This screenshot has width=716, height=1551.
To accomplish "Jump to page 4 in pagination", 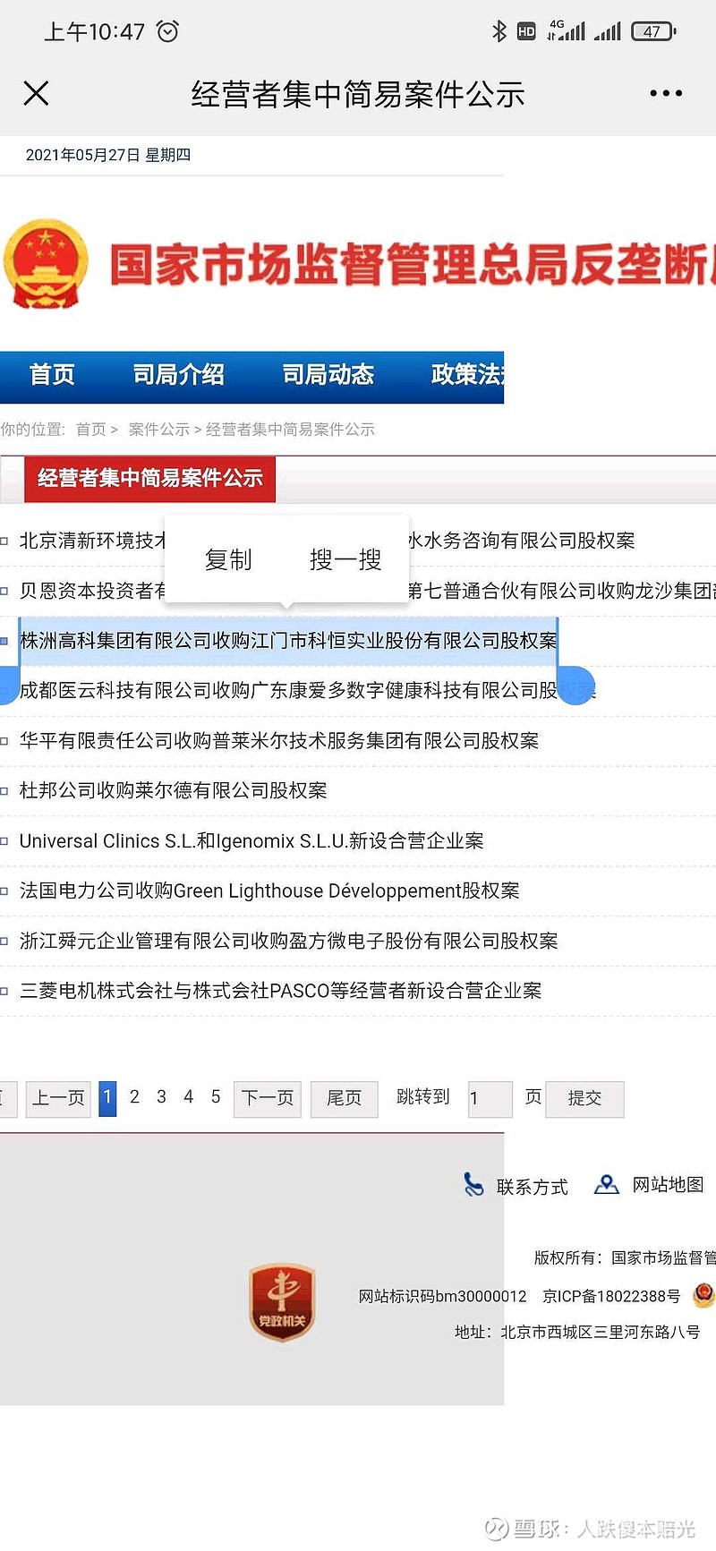I will (189, 1097).
